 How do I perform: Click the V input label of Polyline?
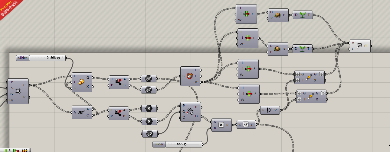pos(353,43)
